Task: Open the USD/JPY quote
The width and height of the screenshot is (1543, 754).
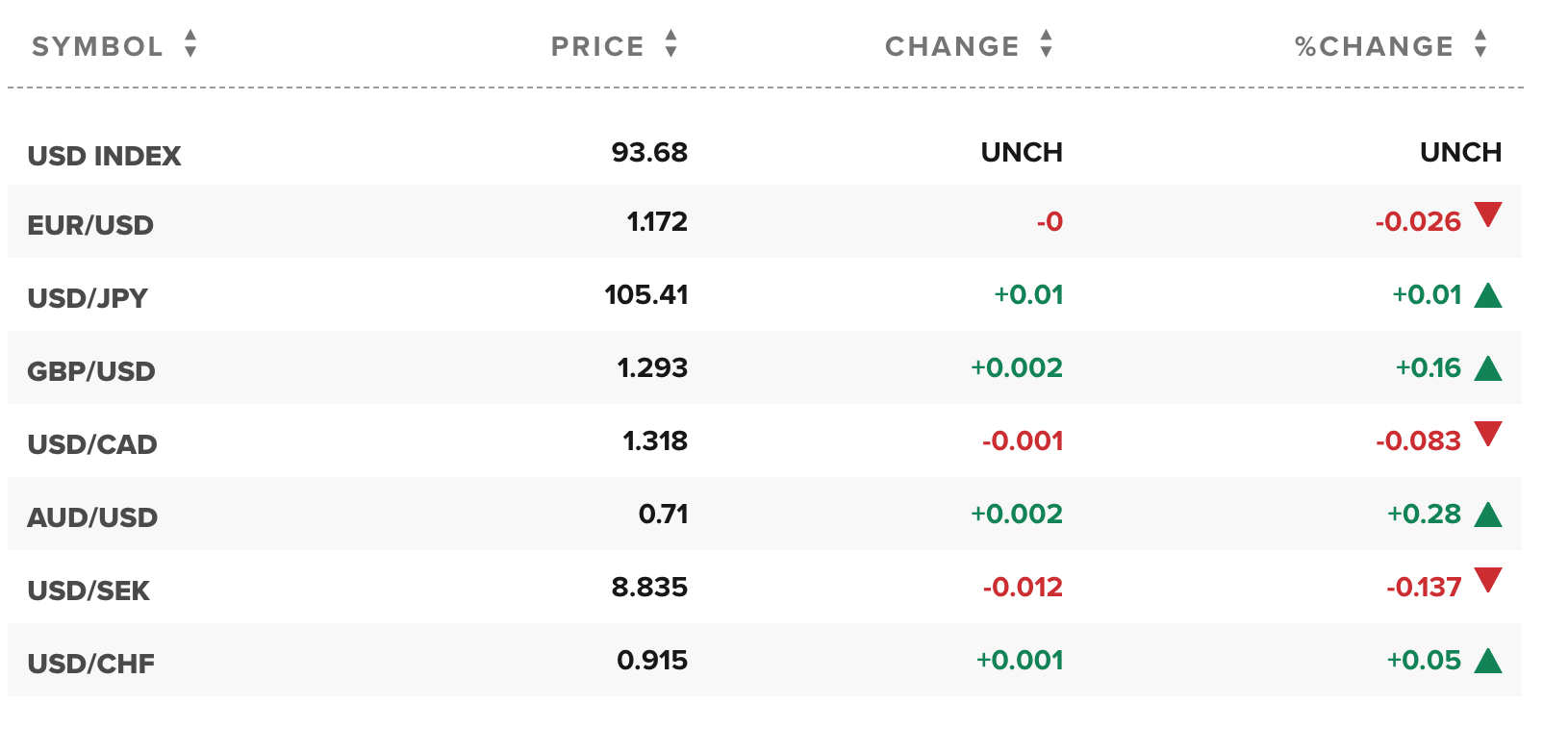Action: coord(88,298)
